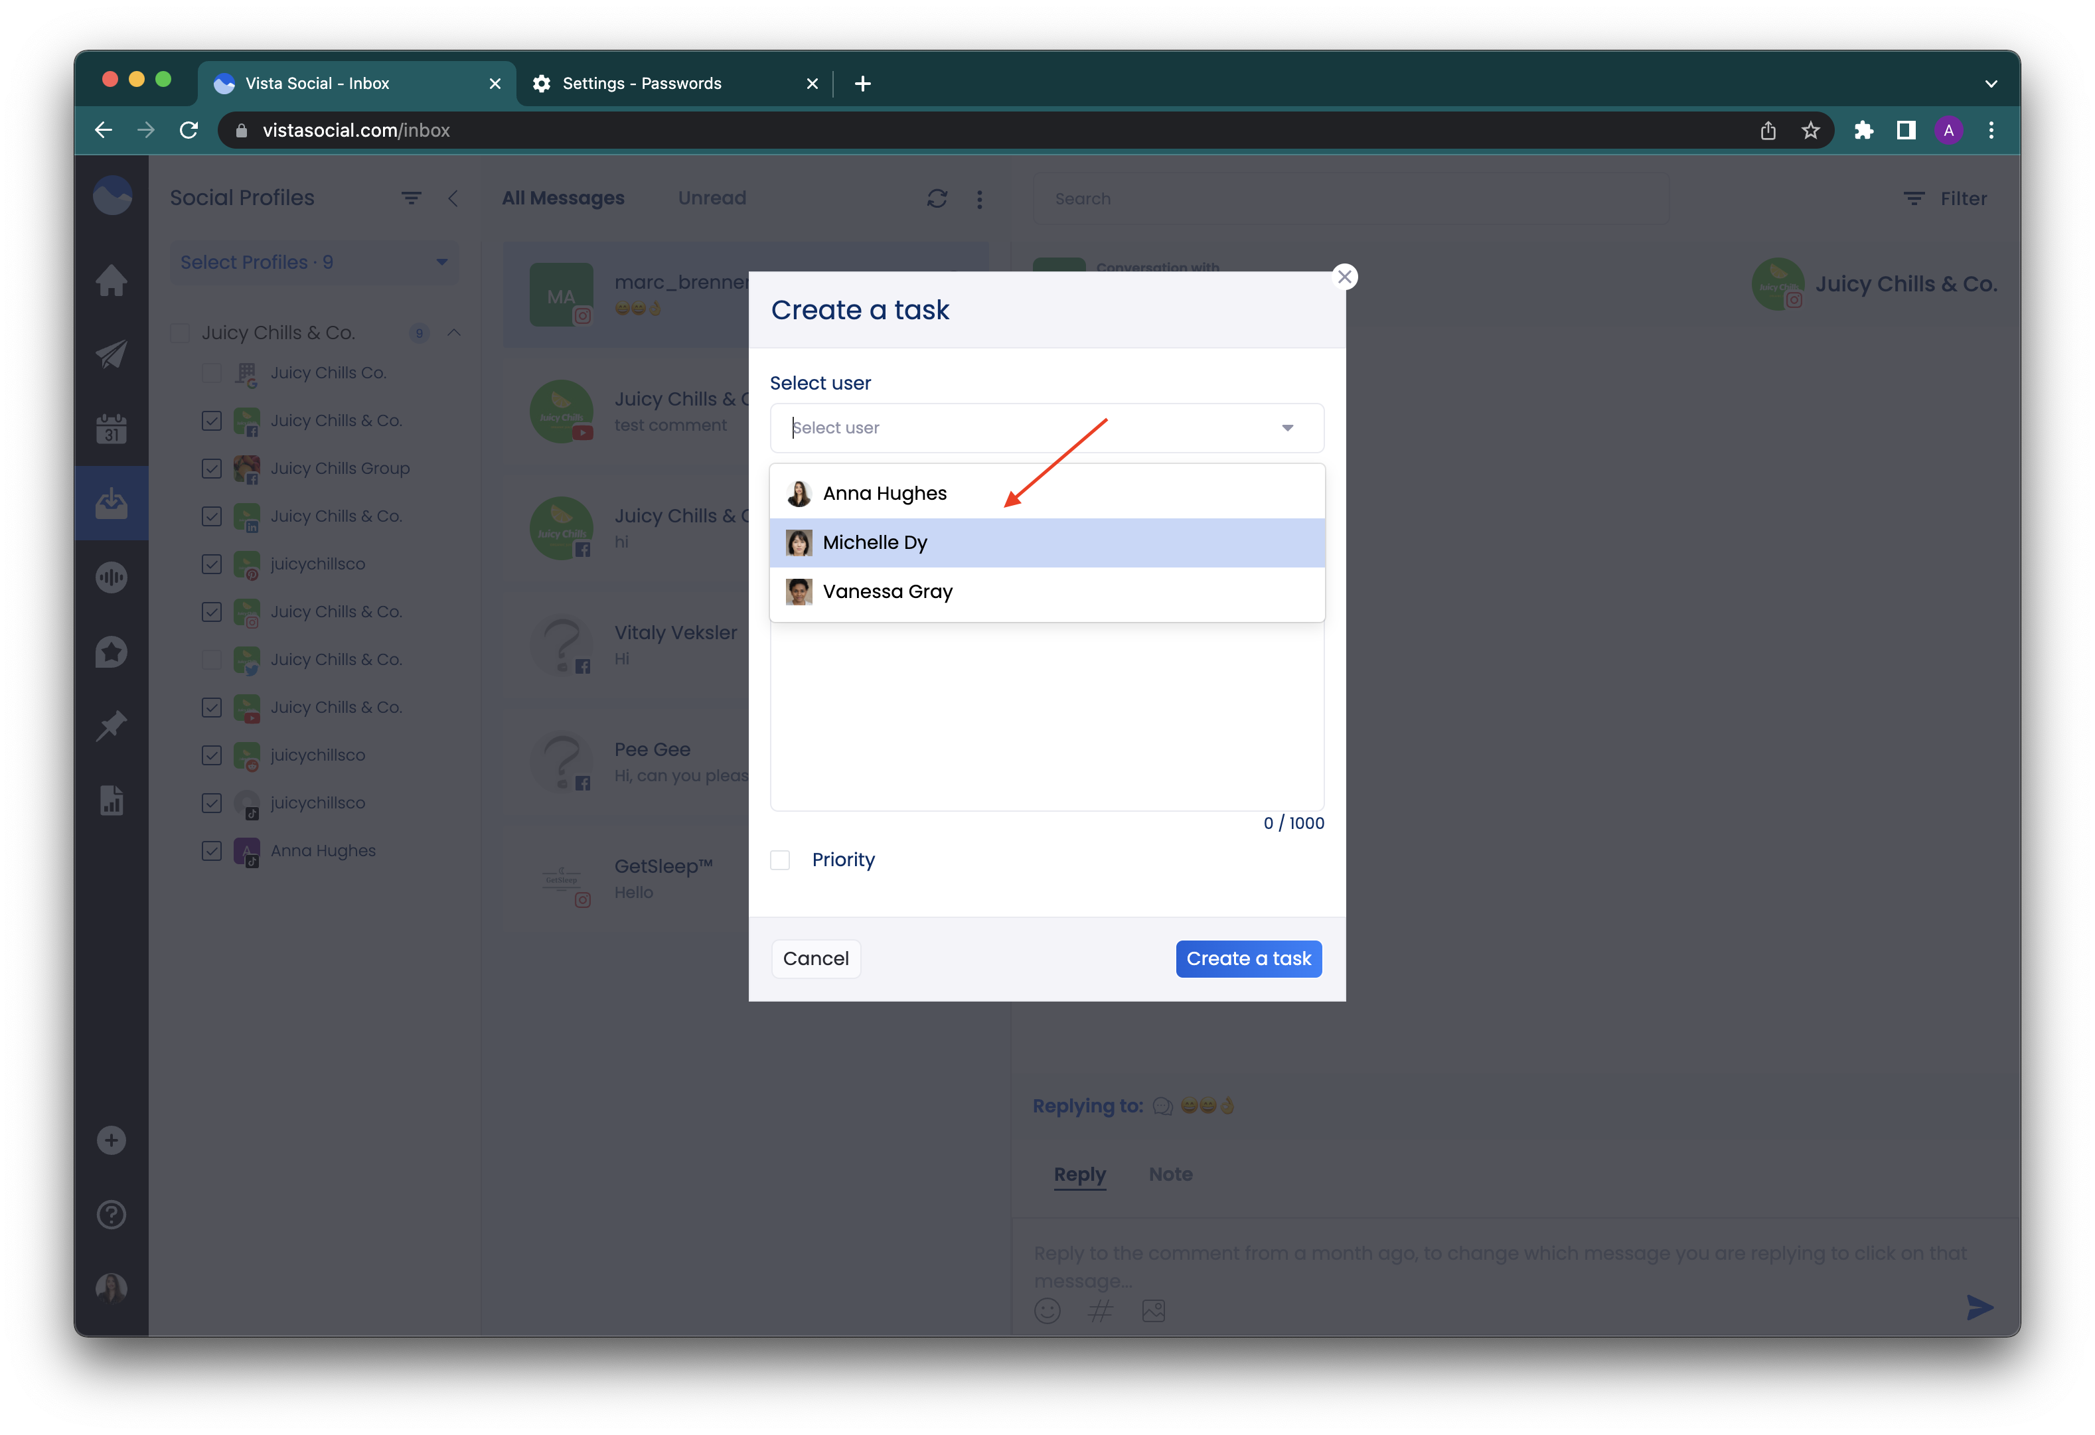Click the task description text area

(1047, 716)
